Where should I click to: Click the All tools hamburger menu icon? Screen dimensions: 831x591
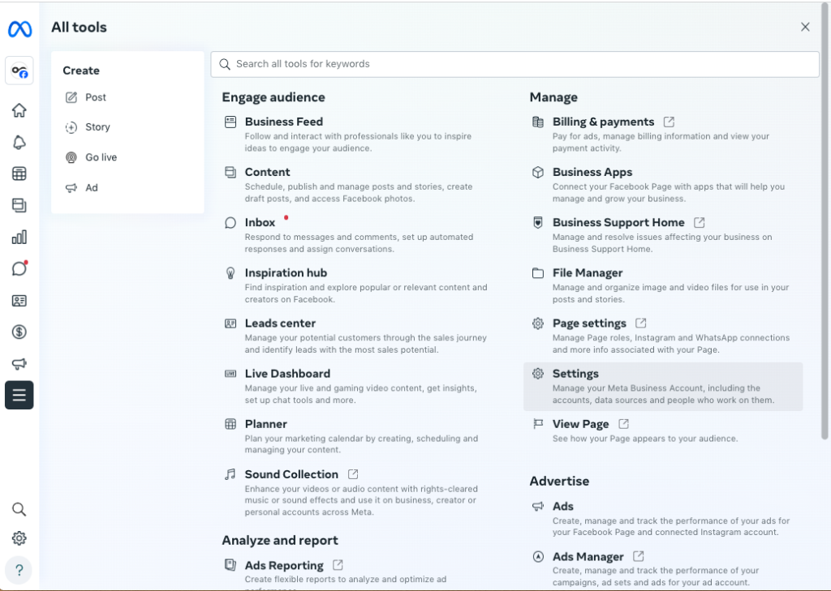[19, 396]
